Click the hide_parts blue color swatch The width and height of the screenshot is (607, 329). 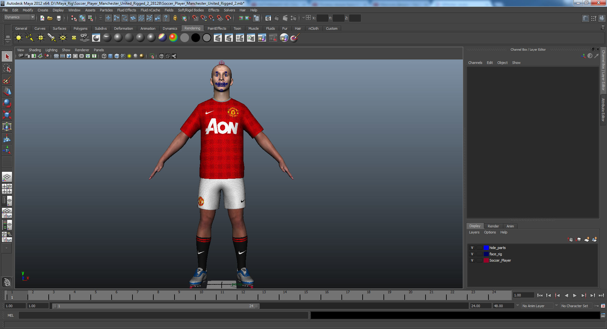click(486, 248)
